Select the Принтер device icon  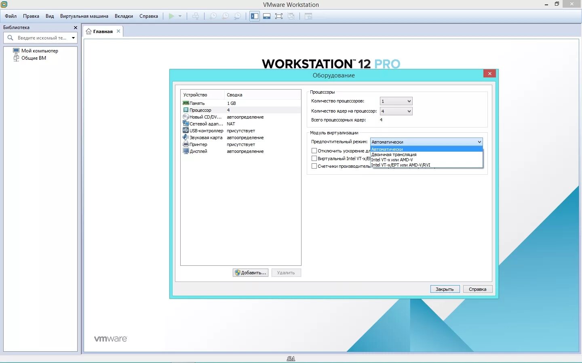(186, 144)
